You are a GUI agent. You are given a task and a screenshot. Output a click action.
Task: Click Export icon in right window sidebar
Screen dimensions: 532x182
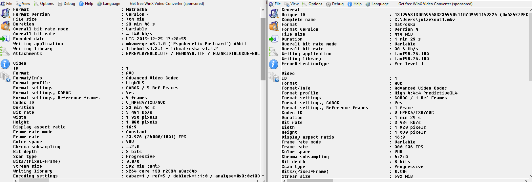pos(274,39)
